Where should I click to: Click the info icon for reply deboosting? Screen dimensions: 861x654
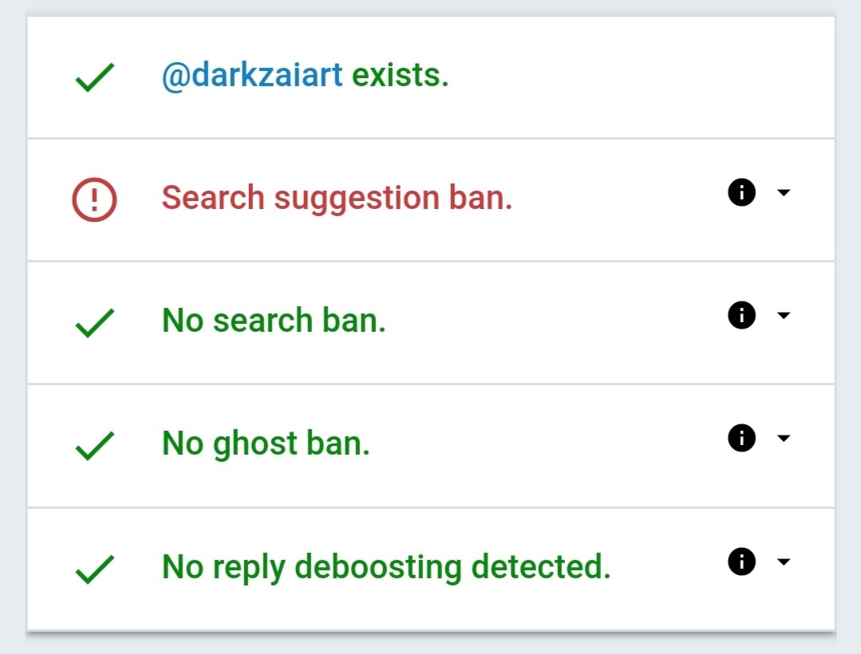(x=742, y=561)
